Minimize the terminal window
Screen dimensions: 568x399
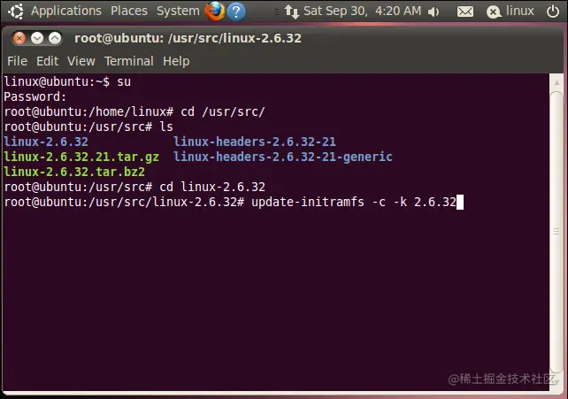click(37, 38)
